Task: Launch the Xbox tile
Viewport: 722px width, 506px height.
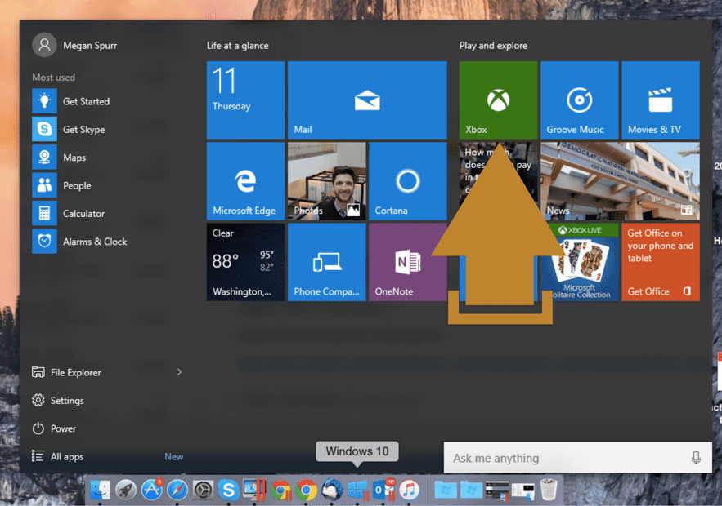Action: 498,100
